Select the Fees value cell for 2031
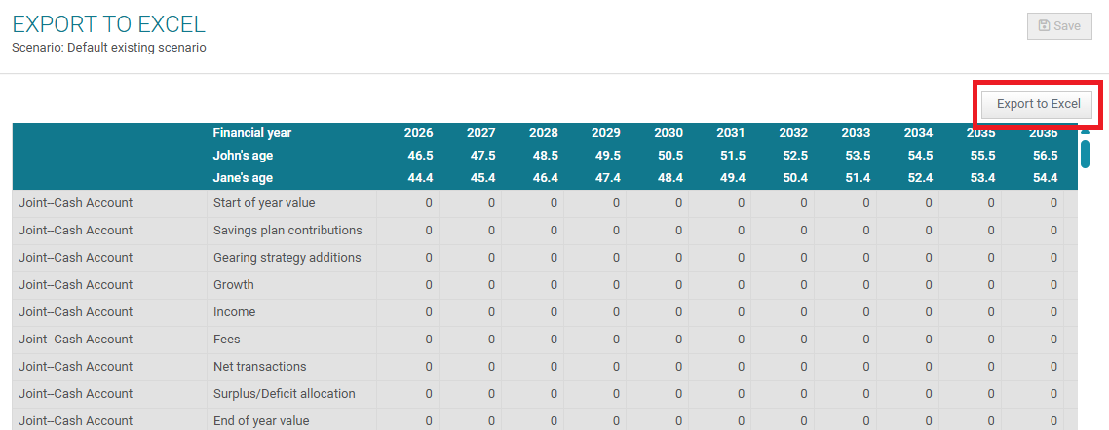Screen dimensions: 1109x430 [741, 340]
